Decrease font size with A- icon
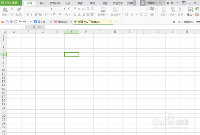 [x=69, y=9]
